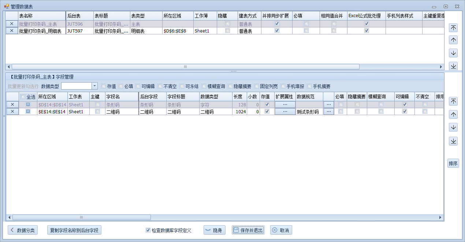
Task: Open the 数据类型 dropdown
Action: point(94,86)
